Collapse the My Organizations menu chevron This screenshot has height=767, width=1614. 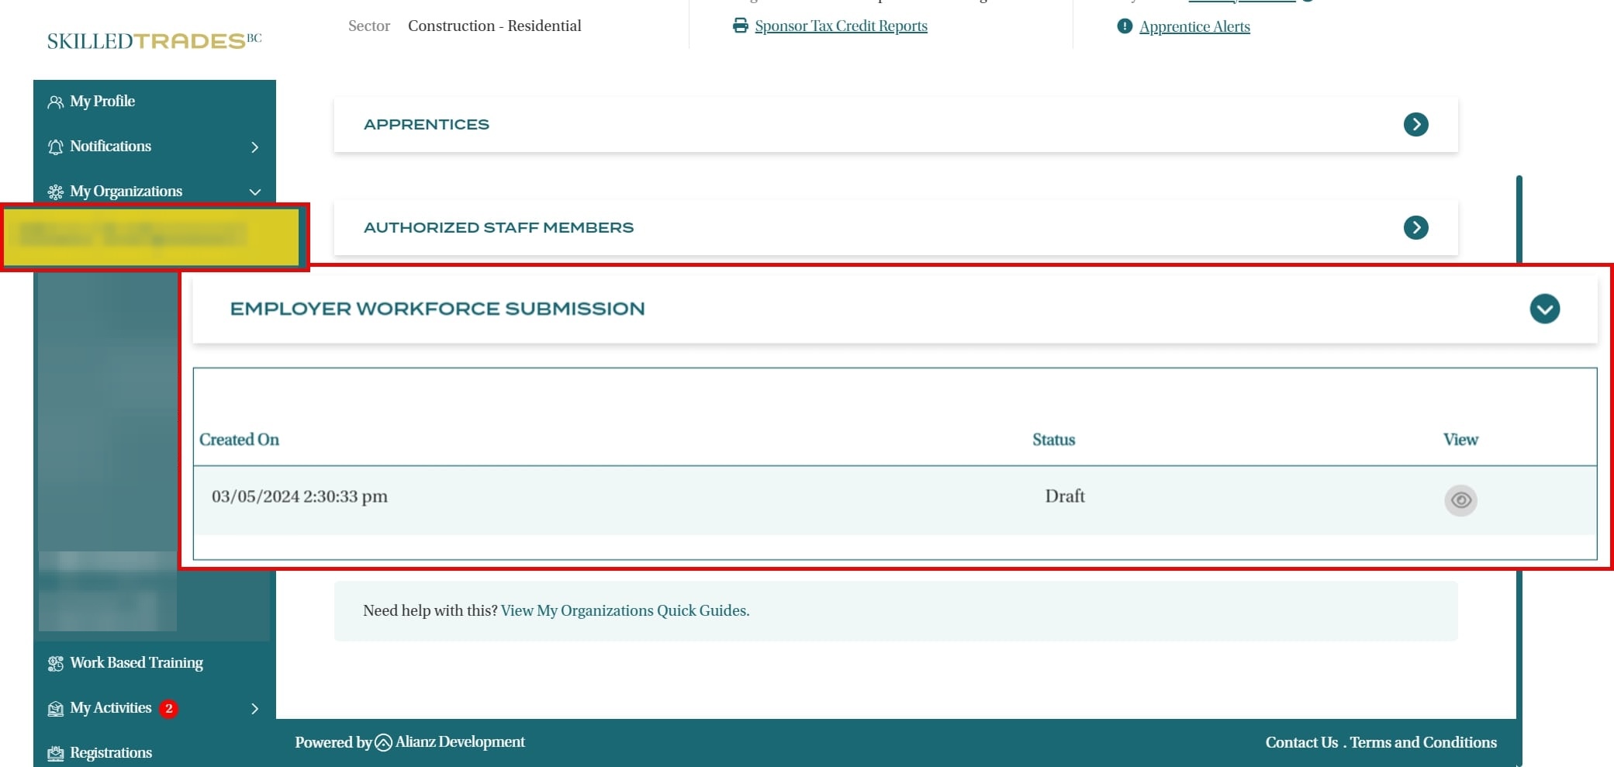[254, 192]
